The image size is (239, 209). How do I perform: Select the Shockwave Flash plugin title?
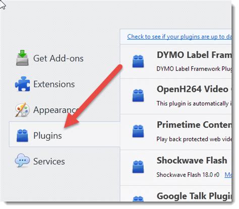(x=192, y=160)
